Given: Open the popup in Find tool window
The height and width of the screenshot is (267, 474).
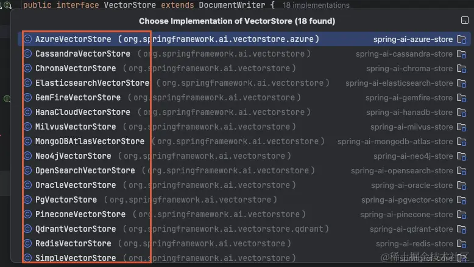Looking at the screenshot, I should coord(465,20).
